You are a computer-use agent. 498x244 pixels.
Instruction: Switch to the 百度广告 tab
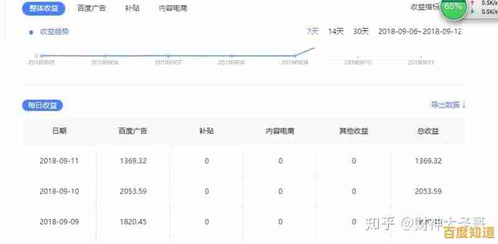[92, 9]
